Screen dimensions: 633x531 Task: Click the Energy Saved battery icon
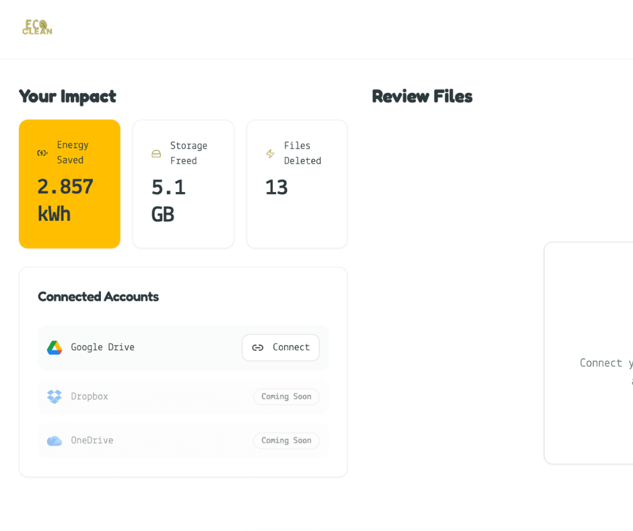42,153
